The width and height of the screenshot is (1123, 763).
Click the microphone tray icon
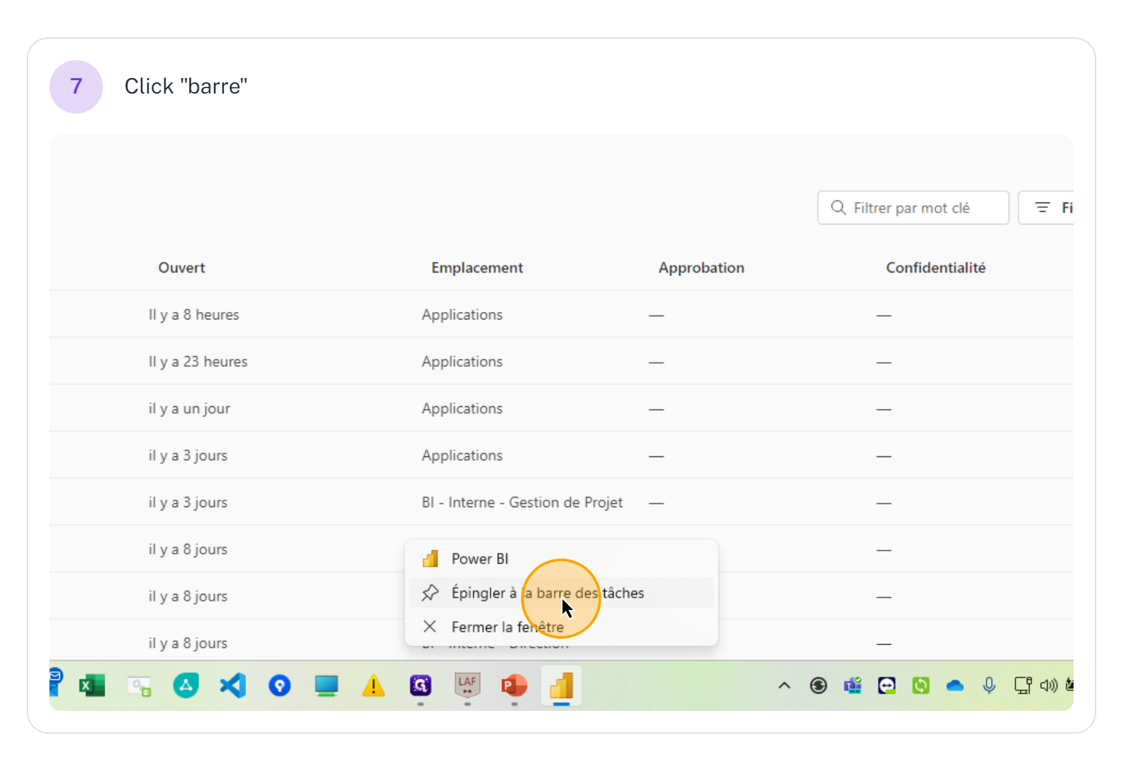click(989, 685)
